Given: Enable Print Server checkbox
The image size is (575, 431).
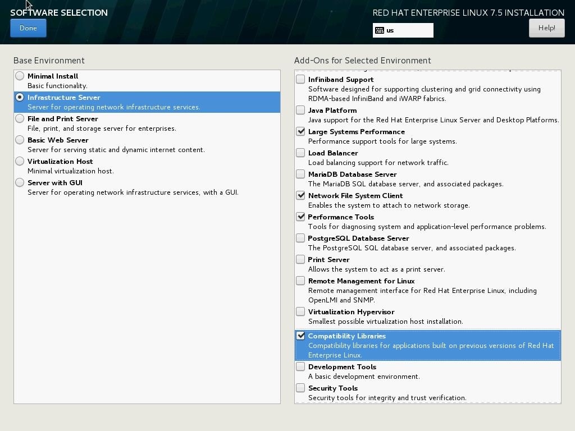Looking at the screenshot, I should [x=300, y=259].
